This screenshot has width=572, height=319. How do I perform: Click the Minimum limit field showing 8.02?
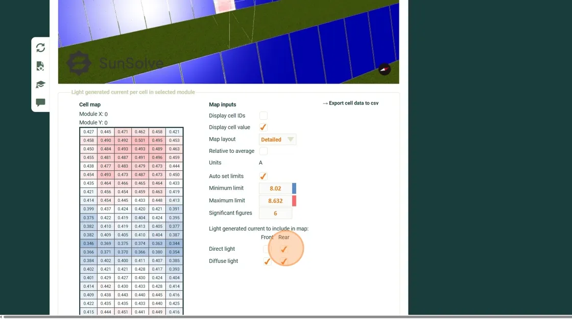pos(275,189)
